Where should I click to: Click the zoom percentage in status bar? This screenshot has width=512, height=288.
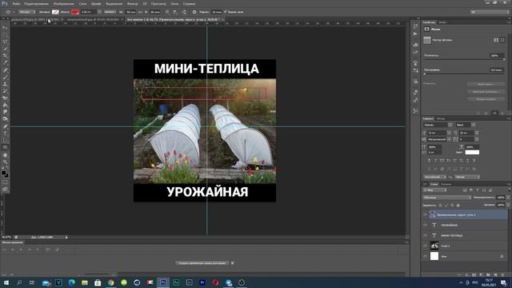(6, 237)
